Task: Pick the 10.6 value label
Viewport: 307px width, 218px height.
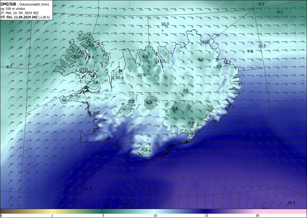Action: pos(120,77)
